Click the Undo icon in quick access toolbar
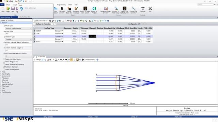218x122 pixels. click(x=19, y=1)
